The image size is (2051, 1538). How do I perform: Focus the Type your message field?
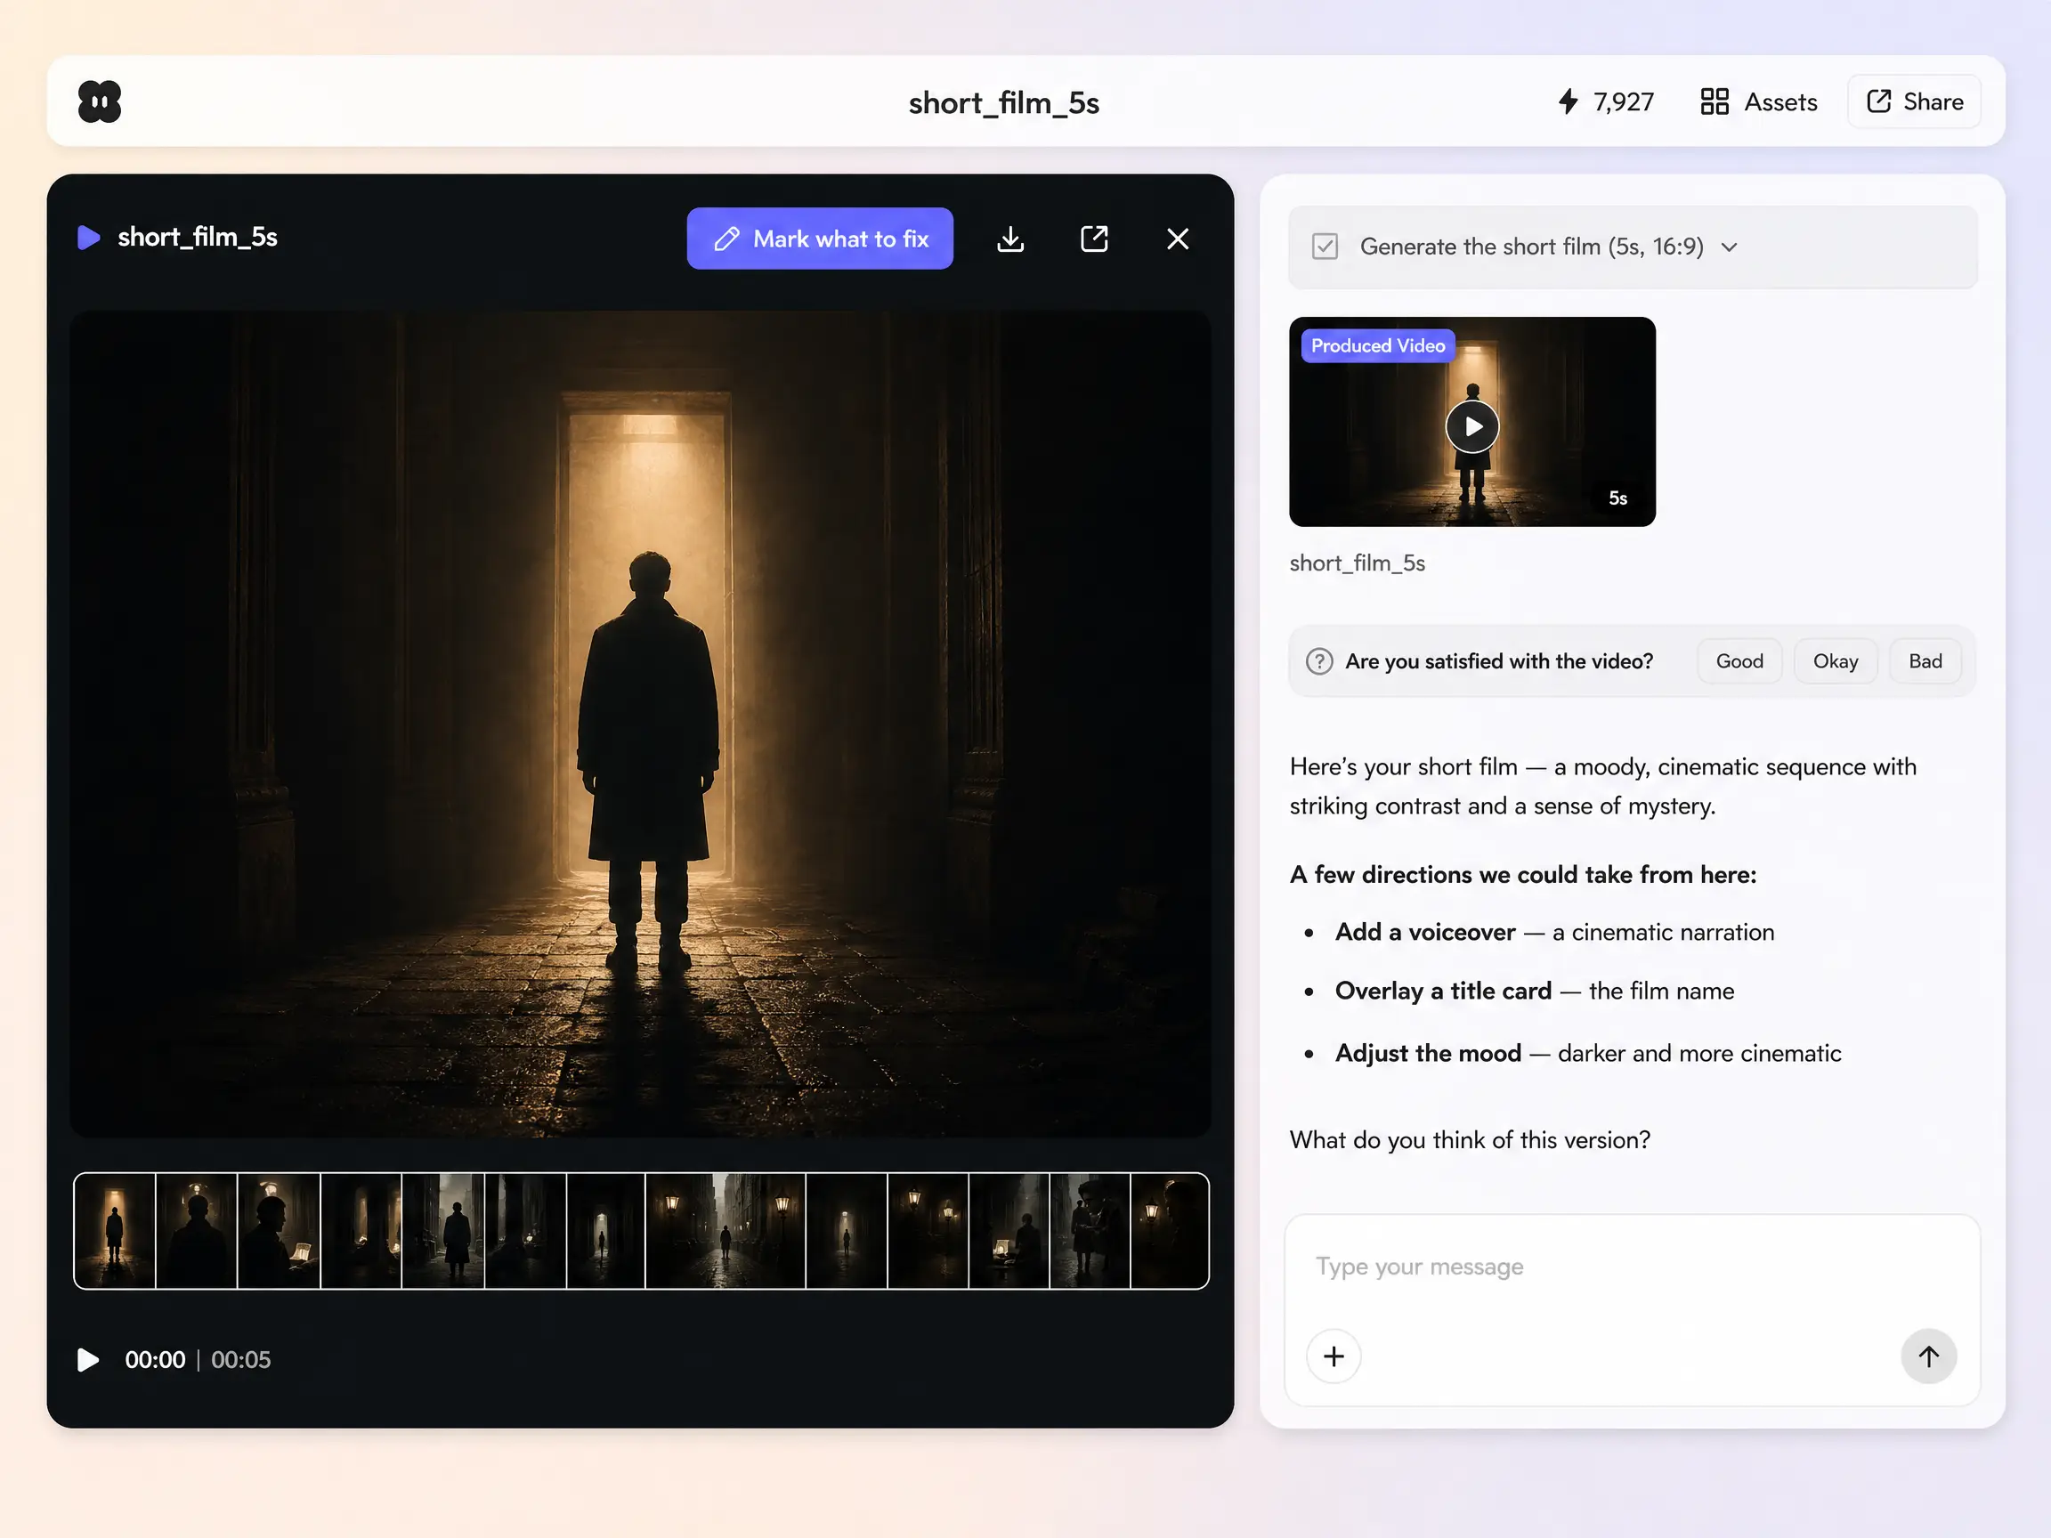coord(1631,1267)
